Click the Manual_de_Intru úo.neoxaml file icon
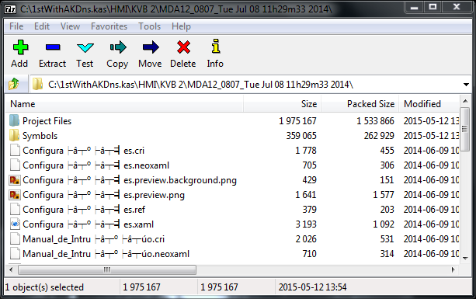476x299 pixels. 15,253
